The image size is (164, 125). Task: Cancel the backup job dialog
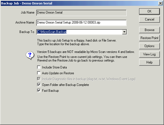149,19
